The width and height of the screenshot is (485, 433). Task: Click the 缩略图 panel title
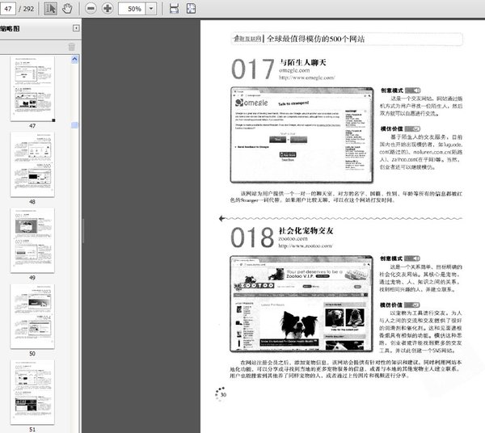(x=10, y=29)
